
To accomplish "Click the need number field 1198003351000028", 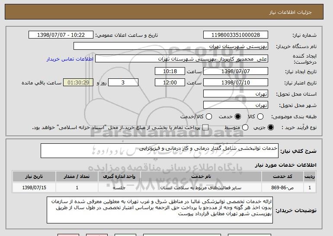I will (x=236, y=35).
